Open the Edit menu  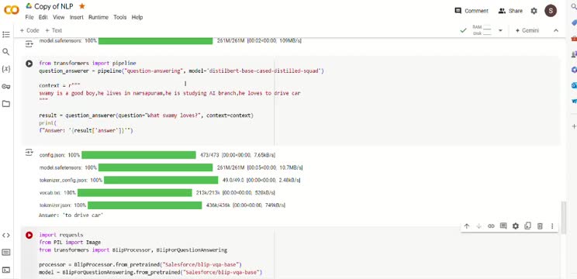[x=43, y=17]
